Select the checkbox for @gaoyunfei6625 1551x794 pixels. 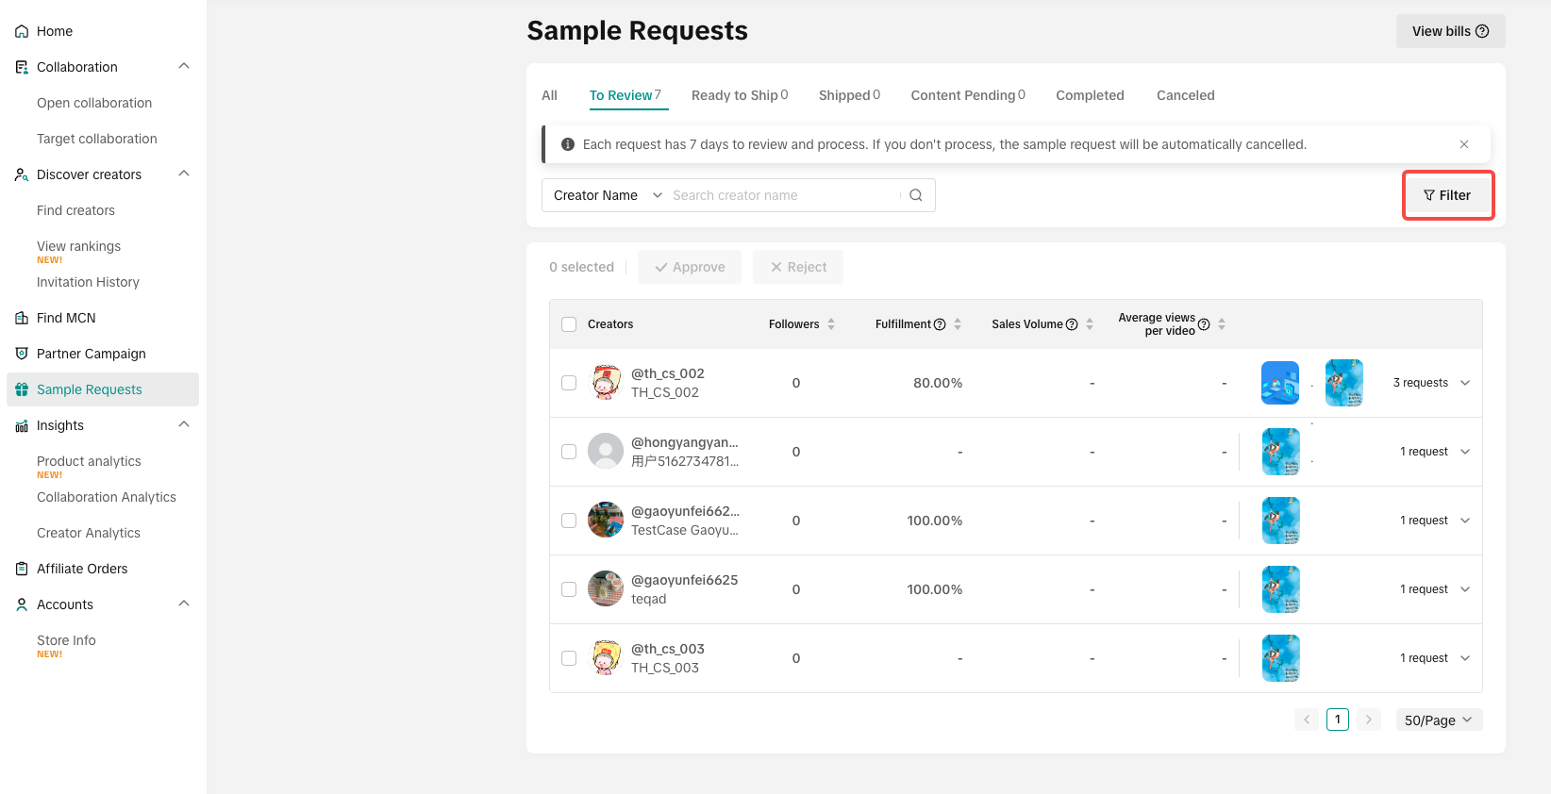(x=569, y=589)
